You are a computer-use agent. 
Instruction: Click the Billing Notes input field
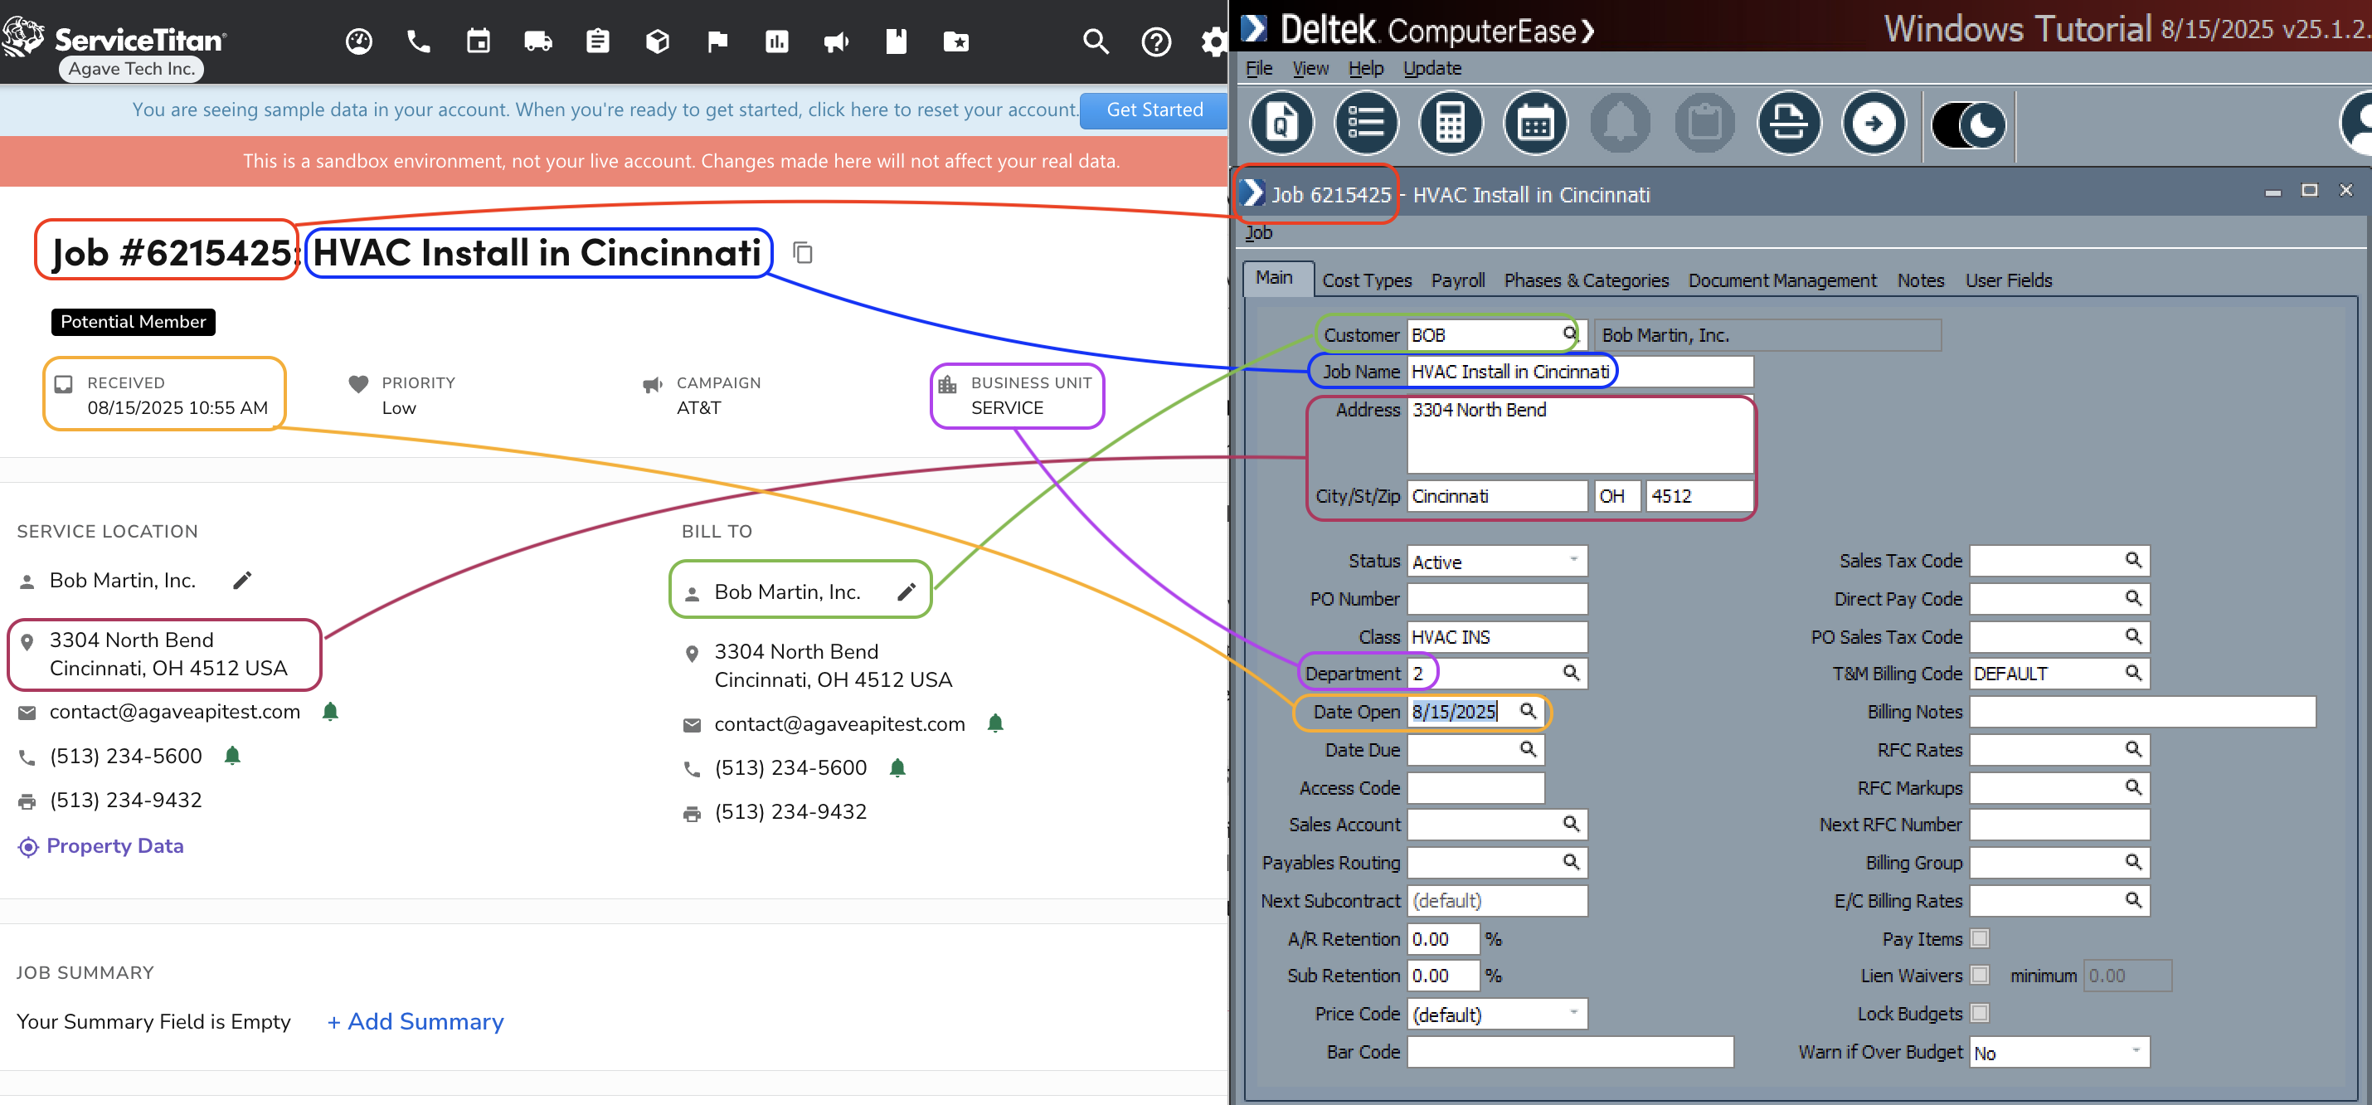tap(2141, 711)
